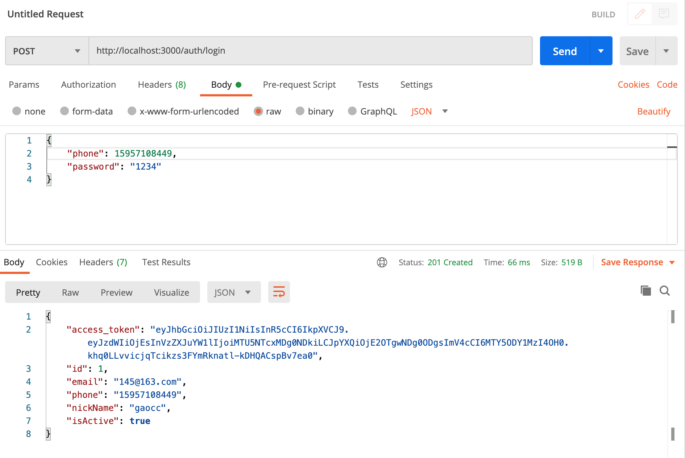This screenshot has width=685, height=458.
Task: Click the nickName value "gaocc"
Action: coord(148,408)
